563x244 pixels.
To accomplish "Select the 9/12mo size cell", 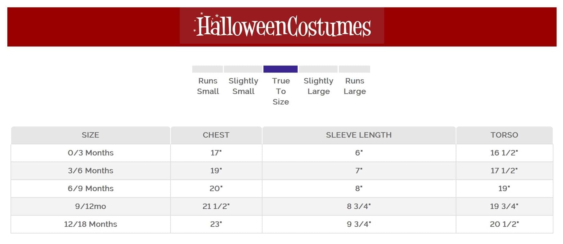I will (90, 206).
